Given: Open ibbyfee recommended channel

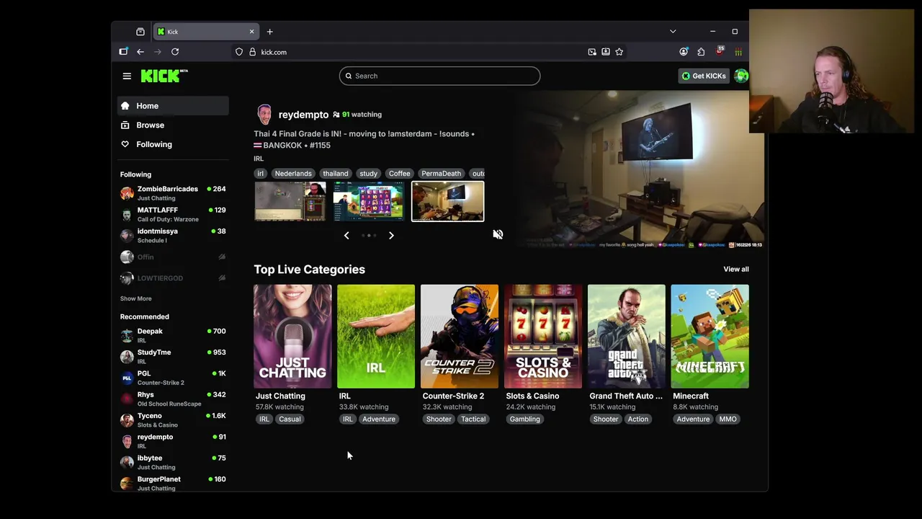Looking at the screenshot, I should [173, 462].
